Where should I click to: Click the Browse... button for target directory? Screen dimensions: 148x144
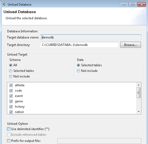pos(131,45)
